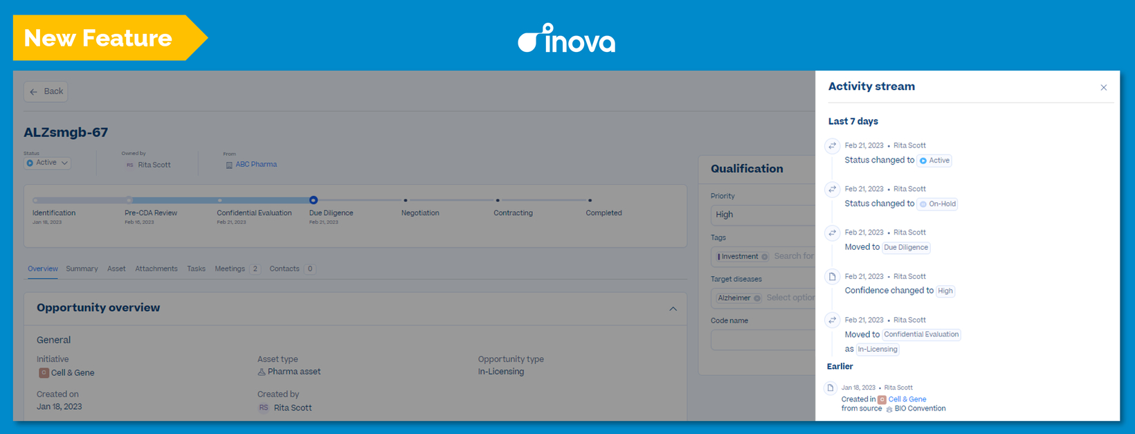Click the Confidential Evaluation badge in Activity stream
1135x434 pixels.
click(x=921, y=334)
